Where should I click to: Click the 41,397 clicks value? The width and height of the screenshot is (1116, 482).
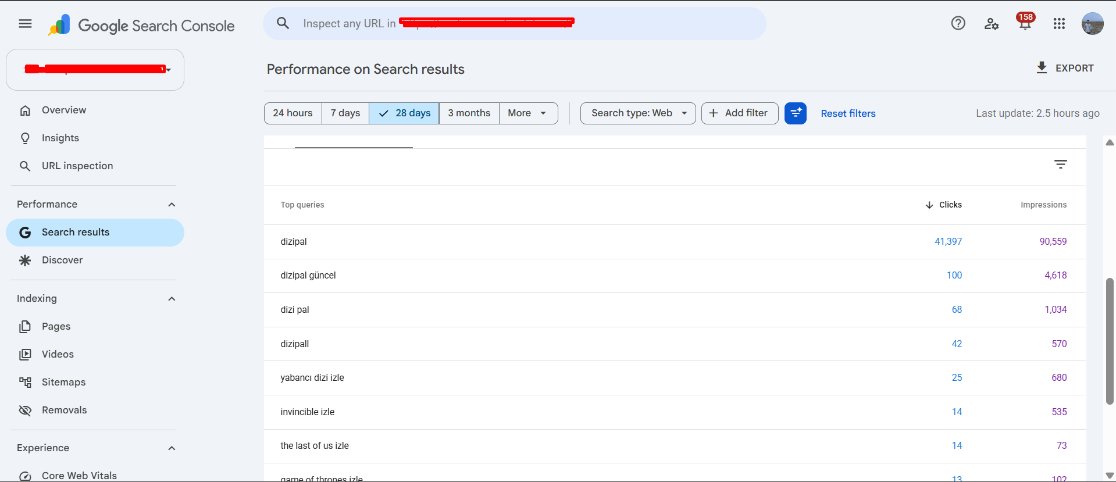click(949, 242)
